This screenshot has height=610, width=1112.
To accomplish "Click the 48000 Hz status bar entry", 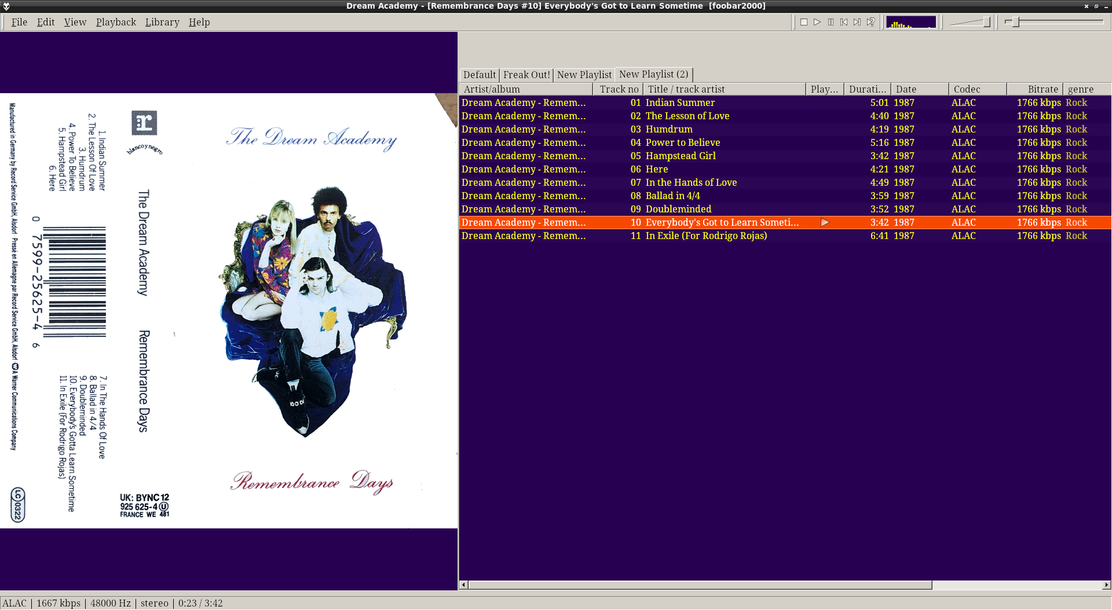I will pos(111,603).
